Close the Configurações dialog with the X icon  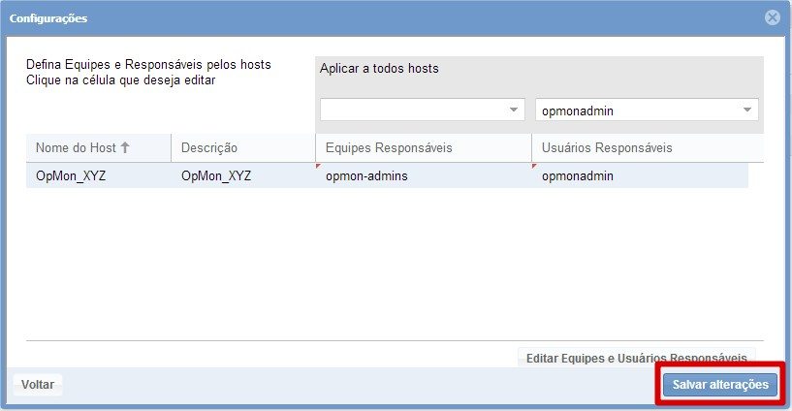pos(772,17)
